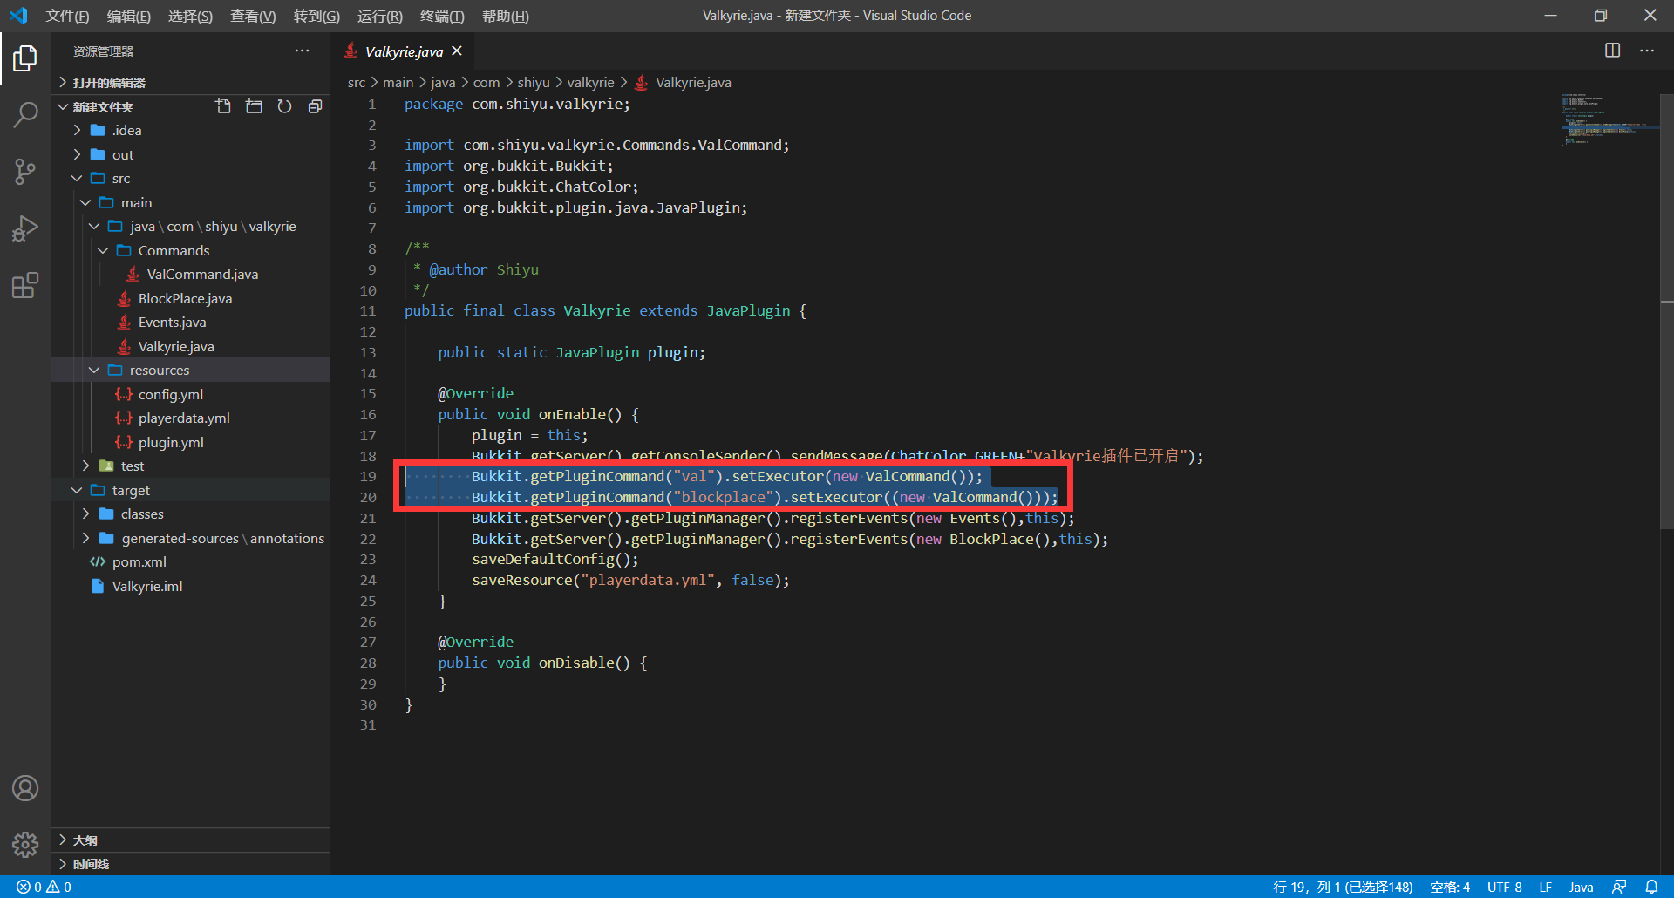Change LF line ending in status bar
The height and width of the screenshot is (898, 1674).
pos(1545,887)
